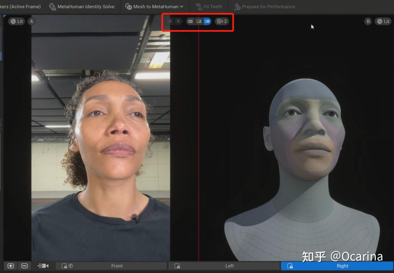Click the Front camera view button
Screen dimensions: 394x273
tap(117, 266)
